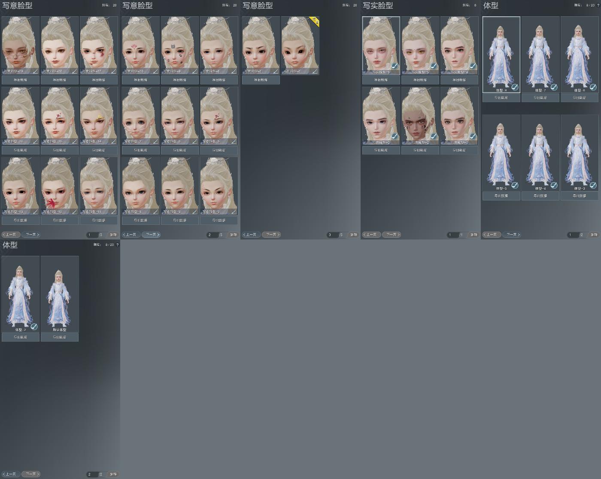
Task: Click the brush edit icon on 体型-8
Action: 515,87
